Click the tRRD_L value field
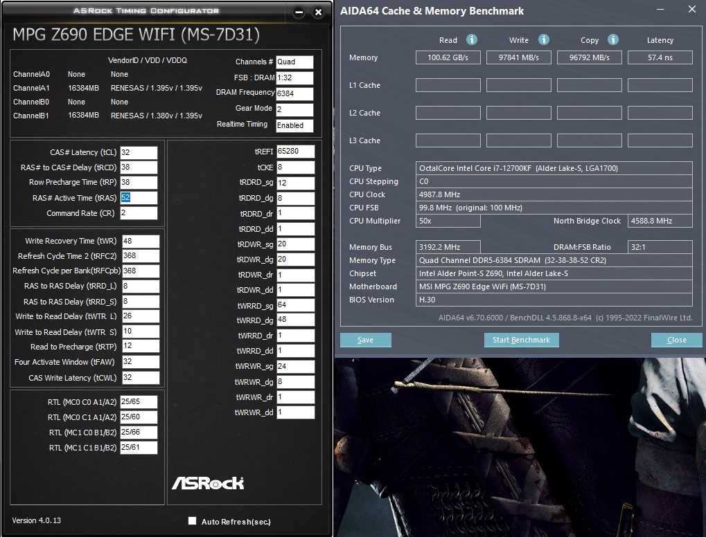 [x=141, y=286]
